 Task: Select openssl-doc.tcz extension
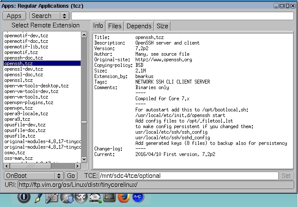[42, 75]
